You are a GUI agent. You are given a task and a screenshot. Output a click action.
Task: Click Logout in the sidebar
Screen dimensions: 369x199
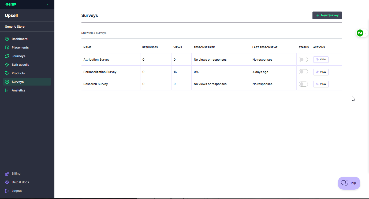[27, 191]
